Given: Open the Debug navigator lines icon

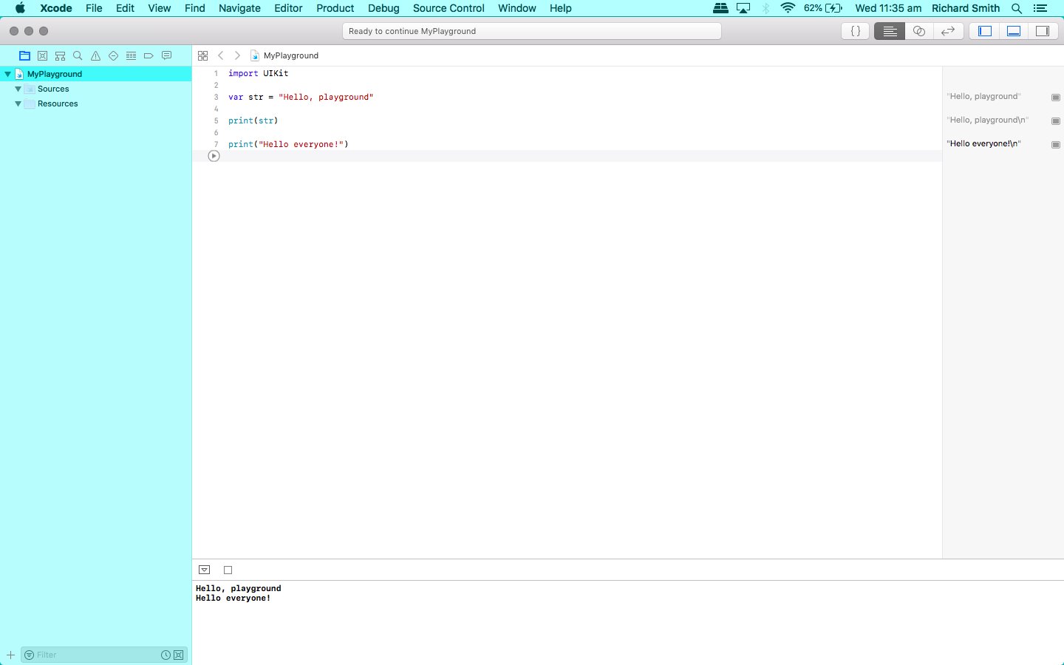Looking at the screenshot, I should coord(131,55).
